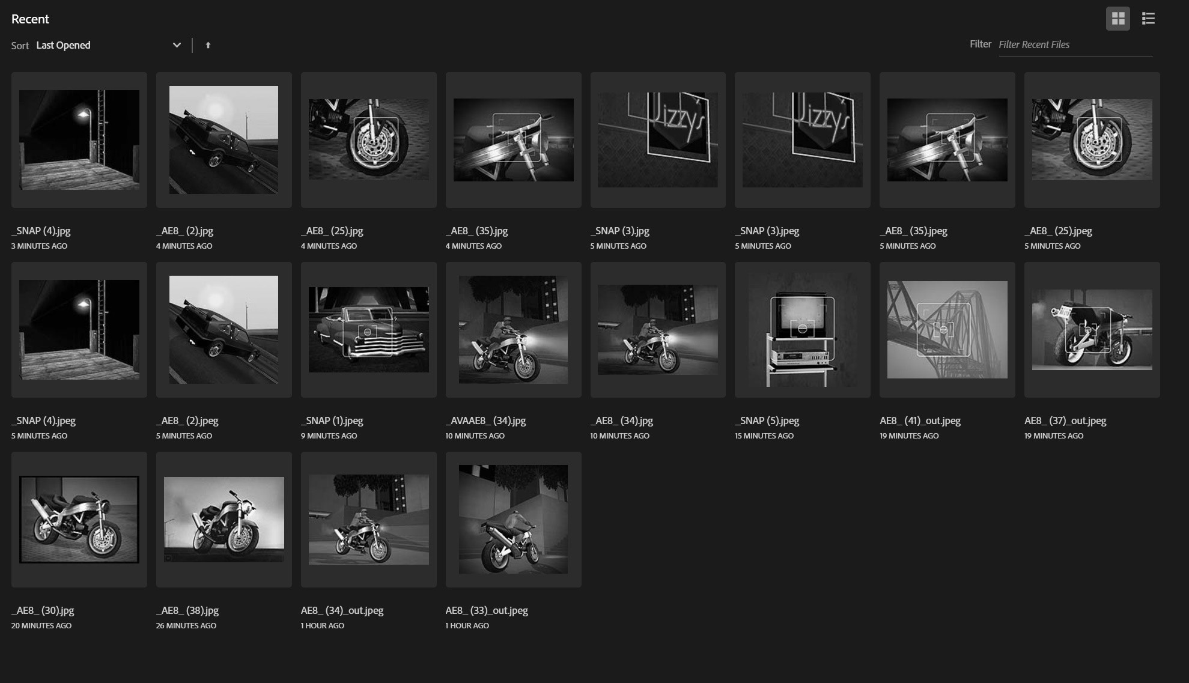Viewport: 1189px width, 683px height.
Task: Click the file name AE8_ (37)_out.jpeg
Action: [1065, 420]
